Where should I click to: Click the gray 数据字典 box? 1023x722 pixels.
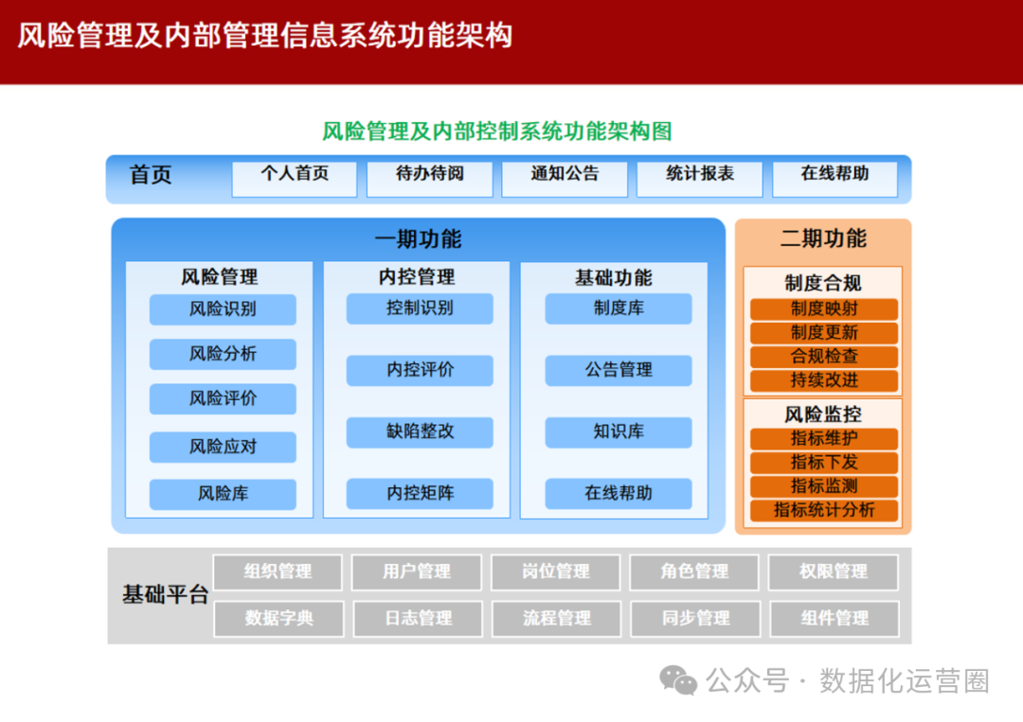coord(279,619)
